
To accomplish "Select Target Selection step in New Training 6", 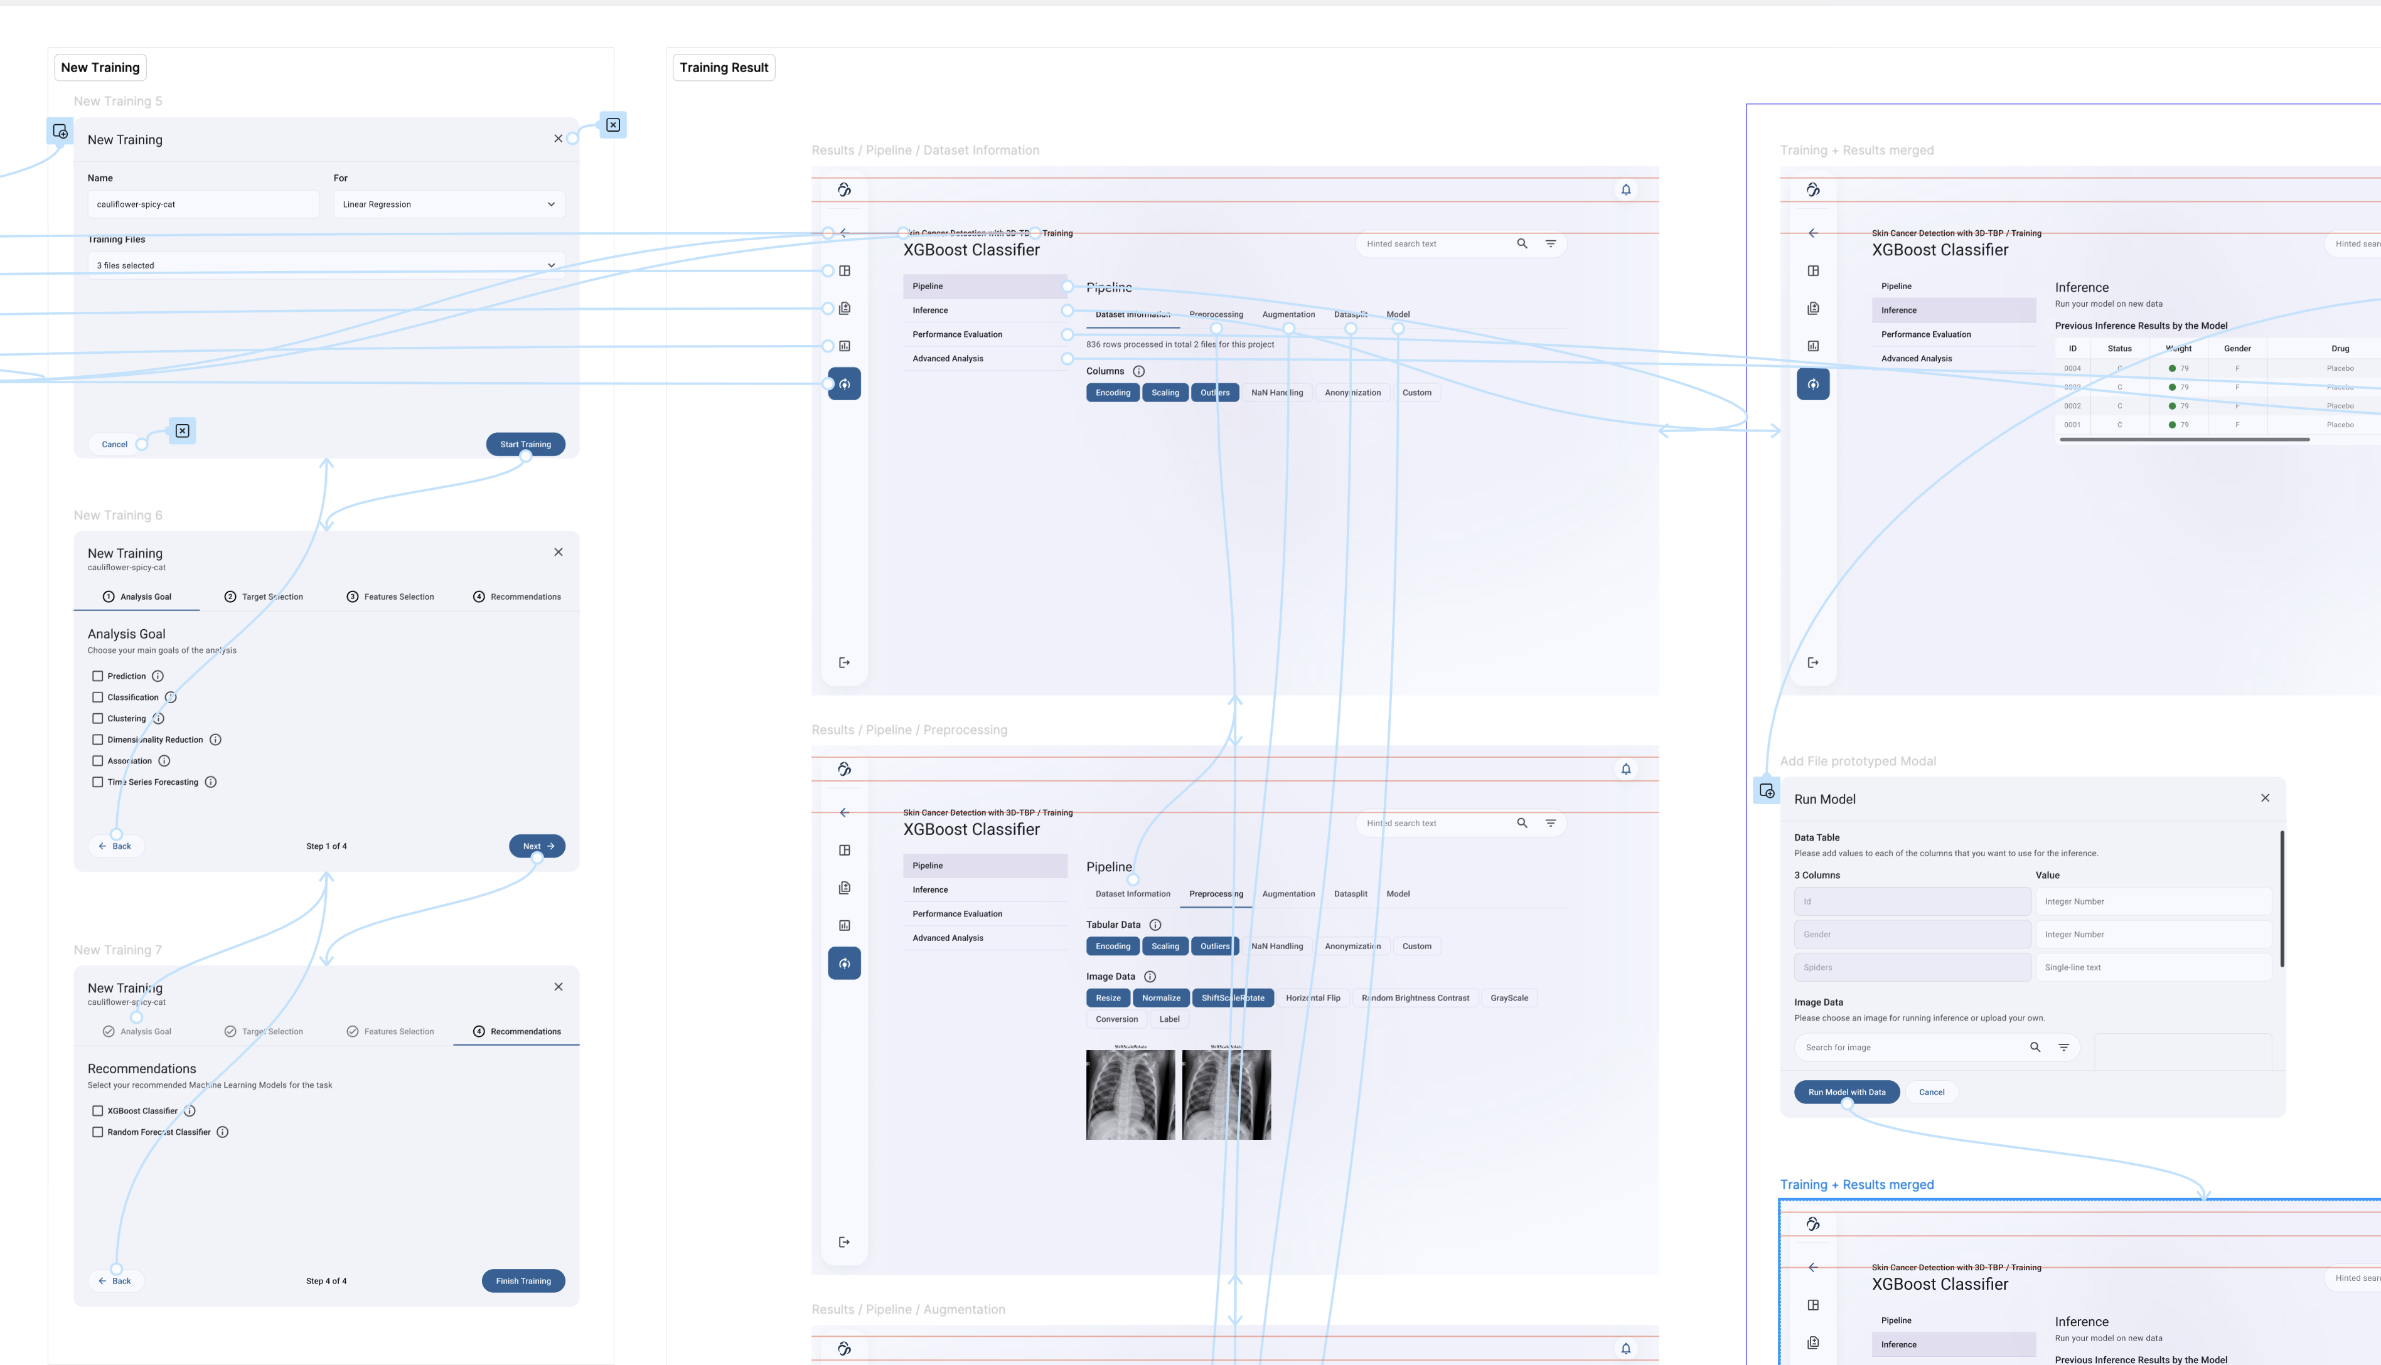I will (x=264, y=597).
